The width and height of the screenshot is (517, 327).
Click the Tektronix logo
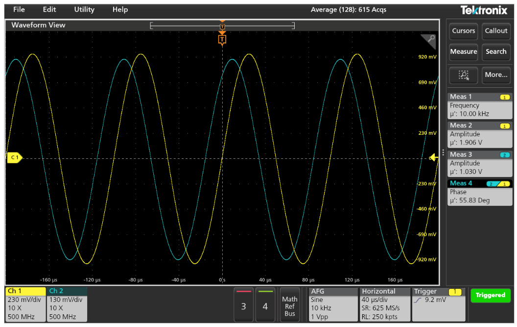coord(483,10)
